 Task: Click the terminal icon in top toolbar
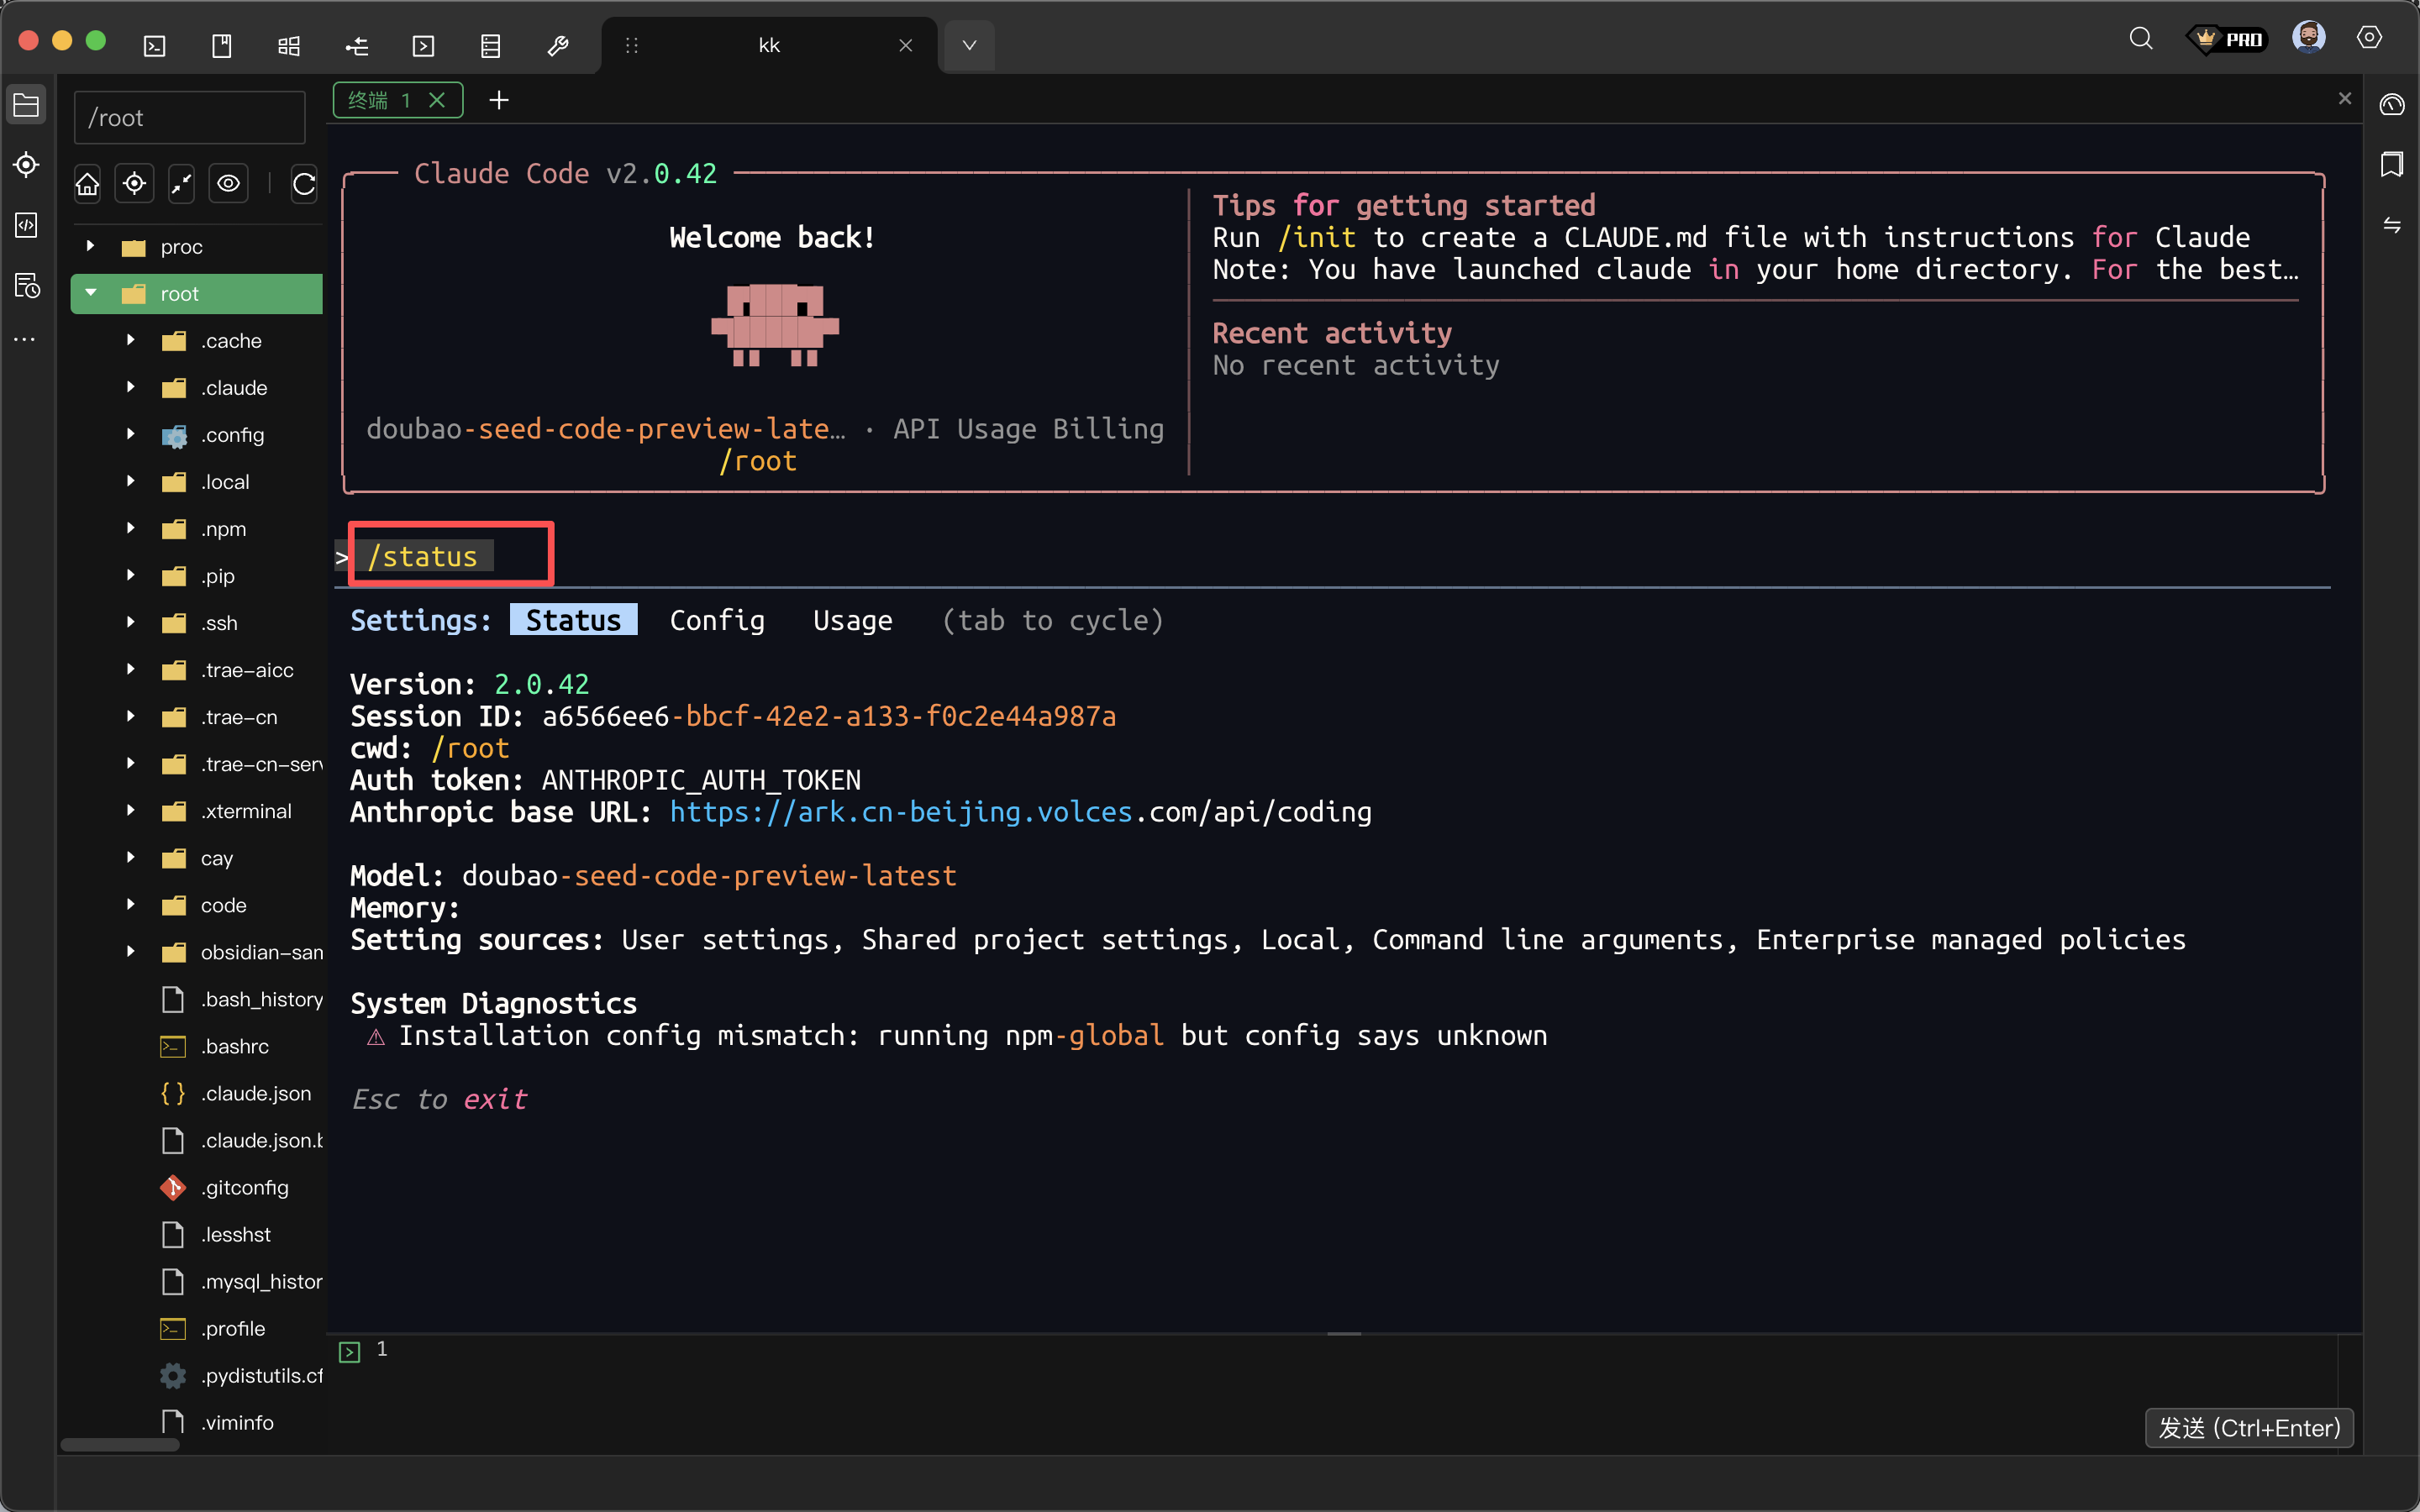(155, 46)
